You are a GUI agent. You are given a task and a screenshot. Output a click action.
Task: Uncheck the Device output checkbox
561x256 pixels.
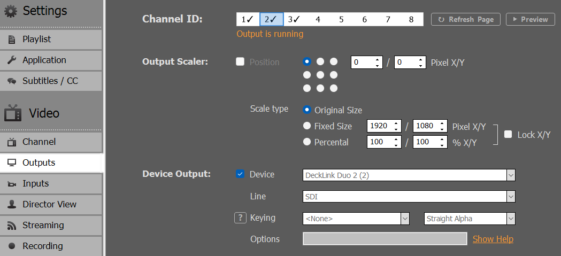coord(240,174)
